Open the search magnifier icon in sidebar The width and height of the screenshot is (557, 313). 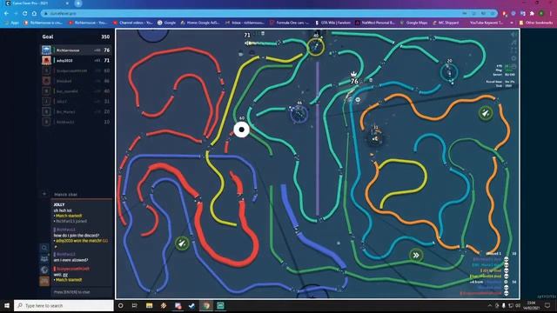click(x=44, y=248)
